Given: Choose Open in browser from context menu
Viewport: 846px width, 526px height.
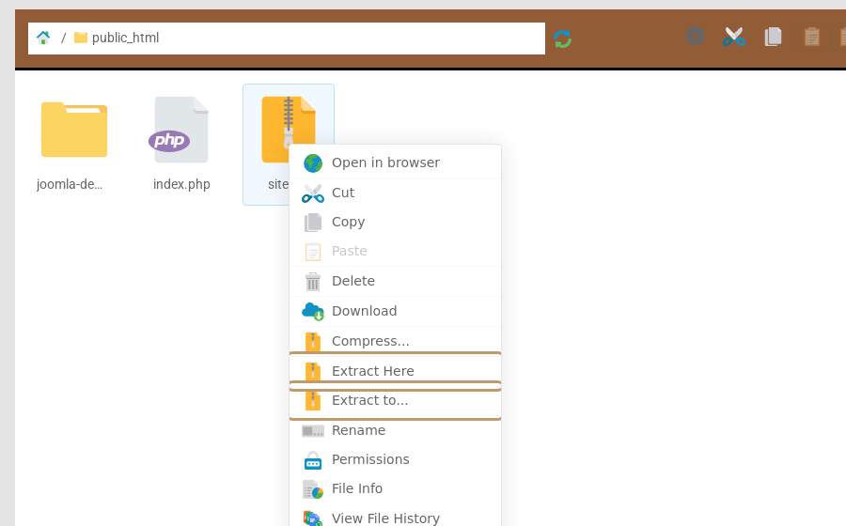Looking at the screenshot, I should click(x=395, y=162).
